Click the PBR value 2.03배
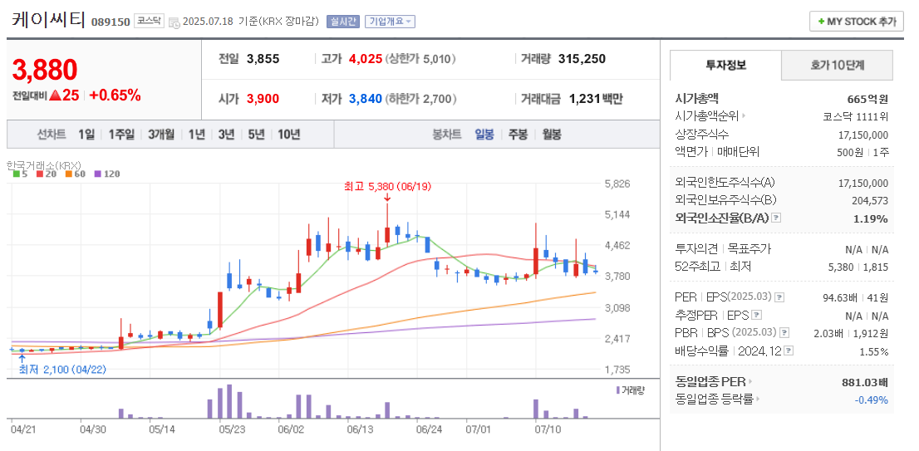The width and height of the screenshot is (919, 451). click(x=830, y=333)
